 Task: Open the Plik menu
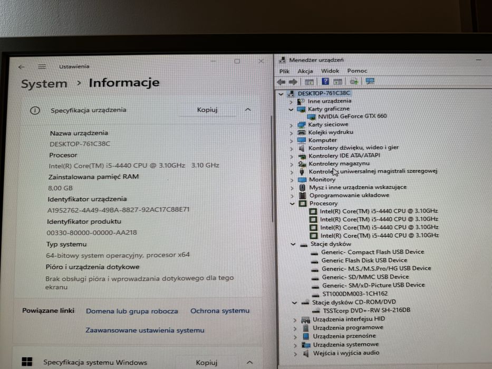coord(284,71)
